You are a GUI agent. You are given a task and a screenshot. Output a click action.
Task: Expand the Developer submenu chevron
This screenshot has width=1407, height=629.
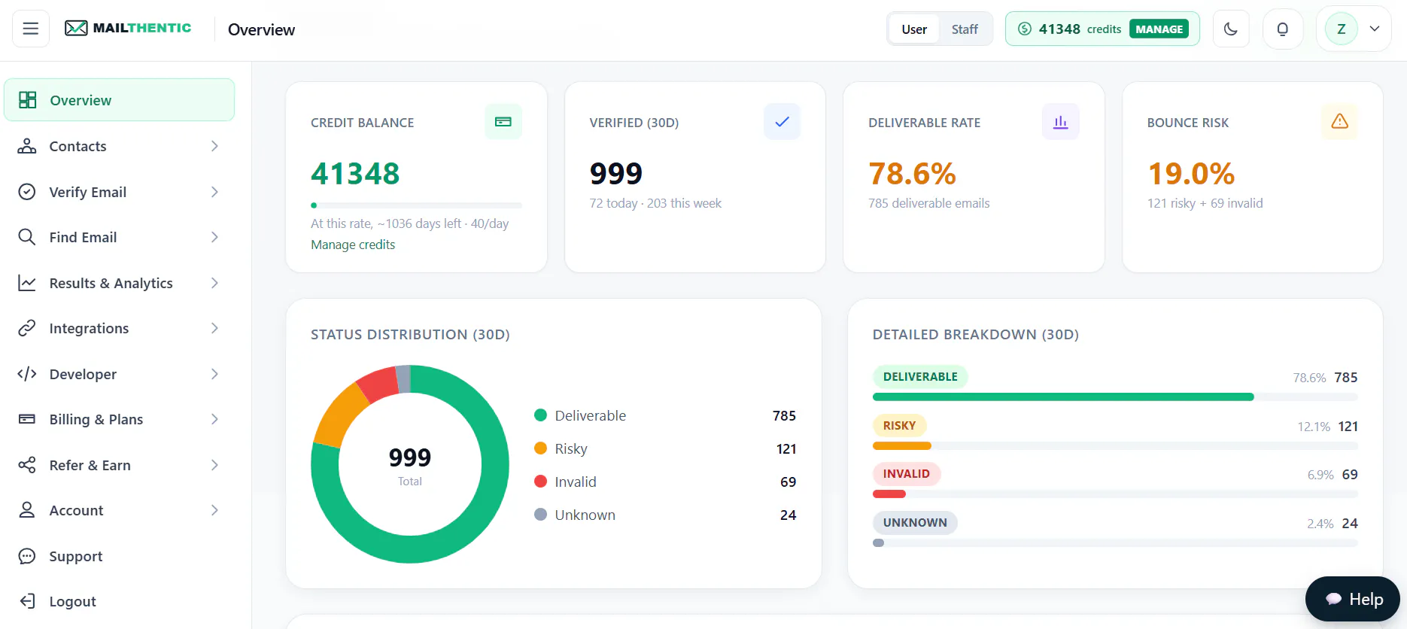[214, 374]
